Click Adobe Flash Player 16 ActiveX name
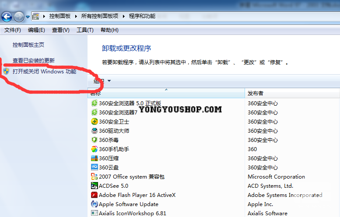 (137, 195)
